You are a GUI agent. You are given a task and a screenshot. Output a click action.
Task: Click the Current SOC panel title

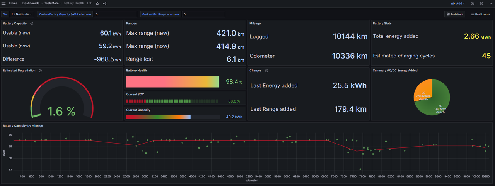click(x=135, y=94)
